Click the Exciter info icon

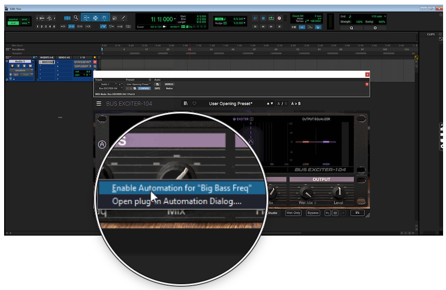point(252,119)
